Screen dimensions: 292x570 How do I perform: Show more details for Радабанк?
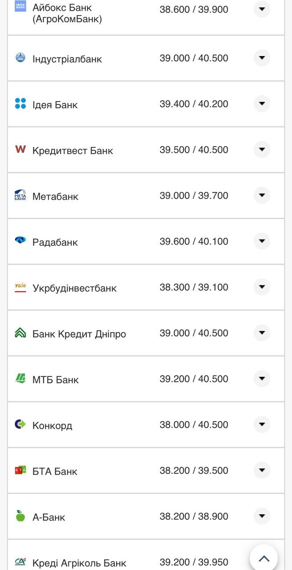point(262,241)
